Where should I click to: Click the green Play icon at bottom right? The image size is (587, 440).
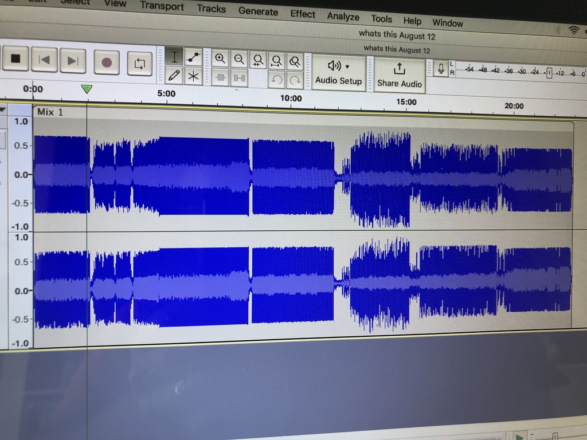[519, 437]
